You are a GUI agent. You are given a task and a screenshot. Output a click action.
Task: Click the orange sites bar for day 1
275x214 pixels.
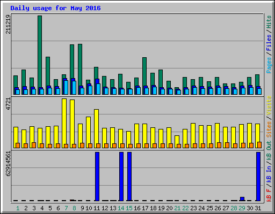point(18,146)
